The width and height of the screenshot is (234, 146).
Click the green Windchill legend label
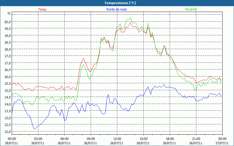[191, 9]
